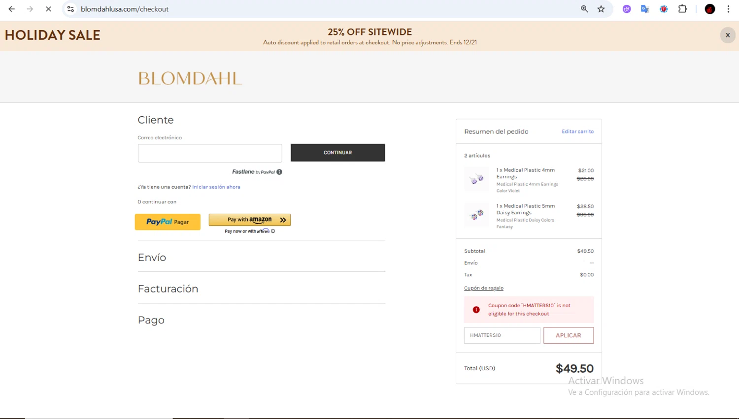Open the Iniciar sesión ahora link

[x=216, y=187]
